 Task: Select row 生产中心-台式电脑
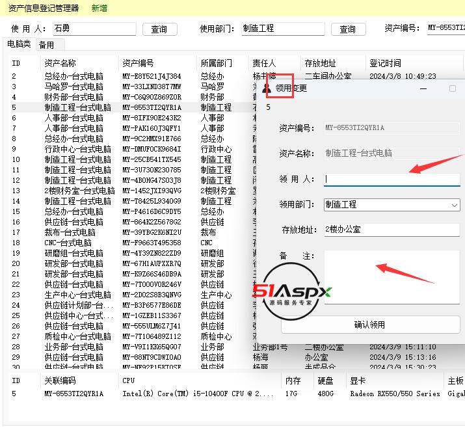(x=77, y=295)
